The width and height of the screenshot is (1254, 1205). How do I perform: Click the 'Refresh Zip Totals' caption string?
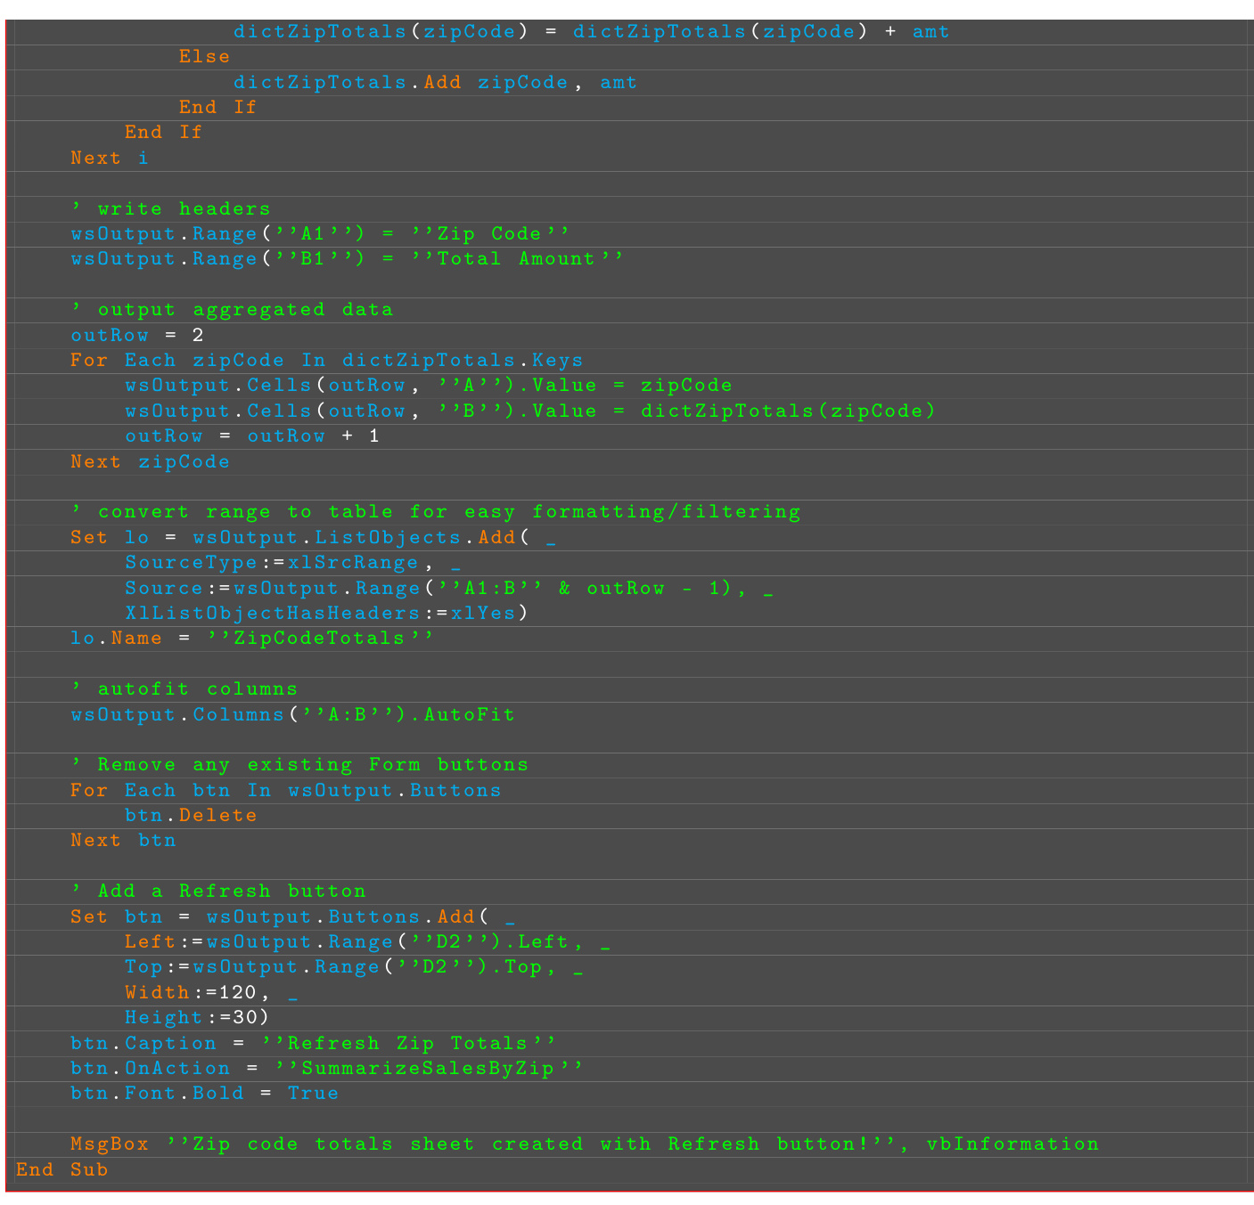[408, 1043]
